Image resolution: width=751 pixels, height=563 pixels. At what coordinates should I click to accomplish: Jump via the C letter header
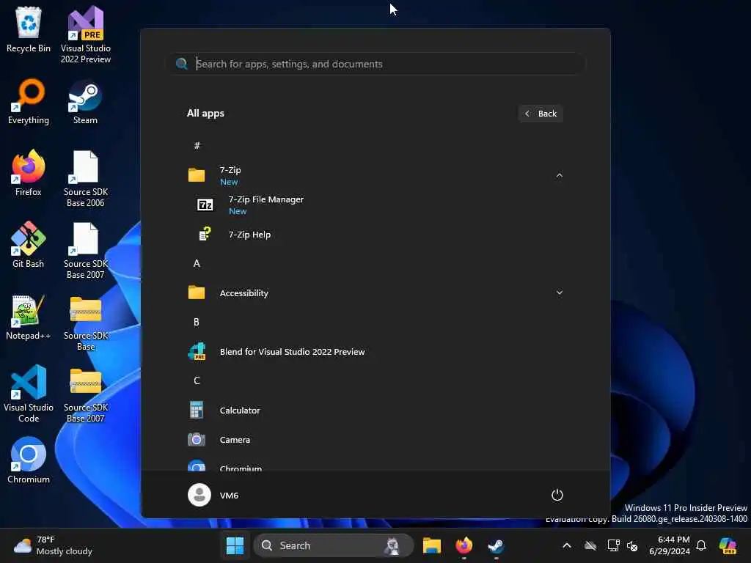[197, 380]
